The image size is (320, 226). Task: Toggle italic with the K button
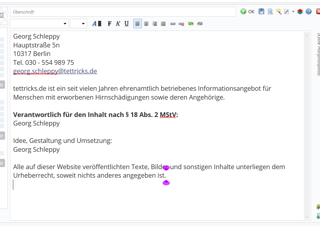point(118,24)
